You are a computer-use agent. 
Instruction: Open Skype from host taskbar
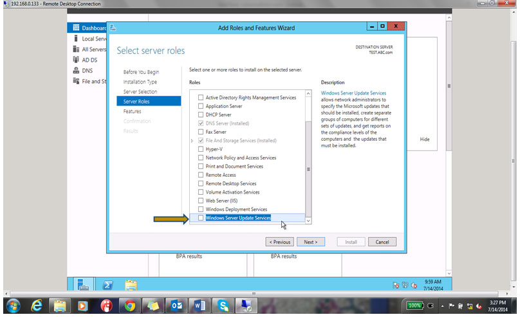coord(223,305)
